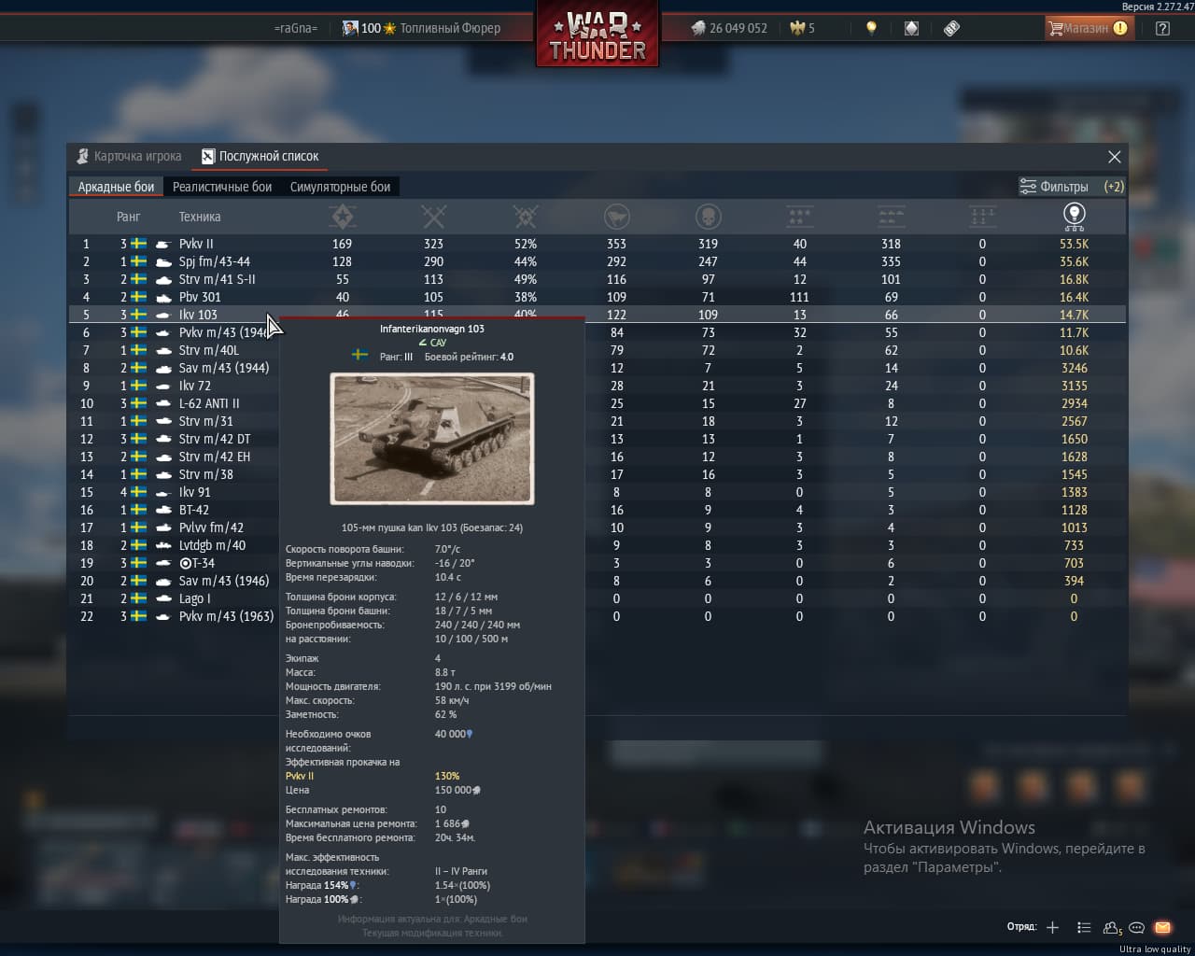Select the Spj fm/43-44 row
Image resolution: width=1195 pixels, height=956 pixels.
pyautogui.click(x=597, y=261)
